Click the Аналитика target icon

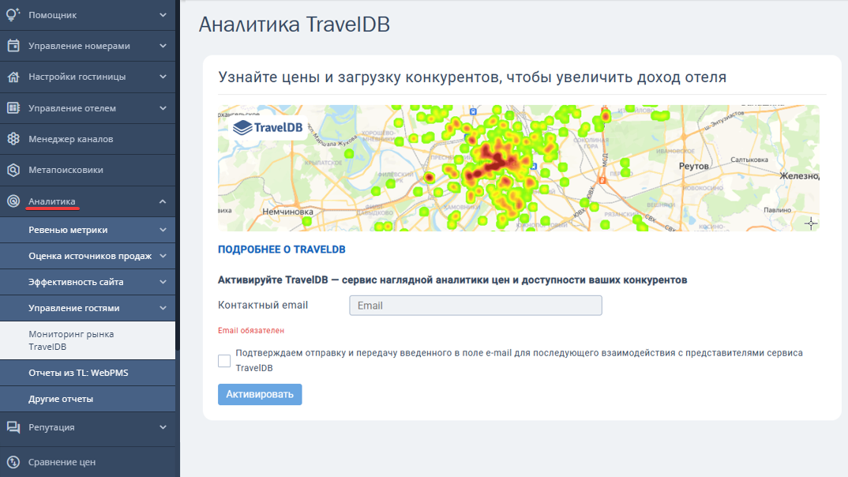pos(13,201)
